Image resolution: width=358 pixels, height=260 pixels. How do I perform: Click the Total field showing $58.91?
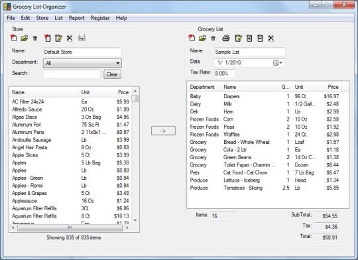pyautogui.click(x=326, y=237)
